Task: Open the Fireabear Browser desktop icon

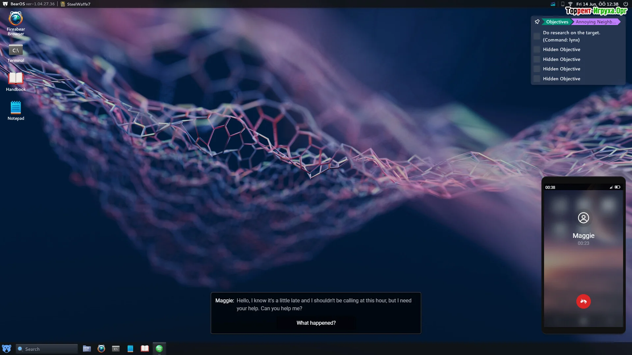Action: pos(16,19)
